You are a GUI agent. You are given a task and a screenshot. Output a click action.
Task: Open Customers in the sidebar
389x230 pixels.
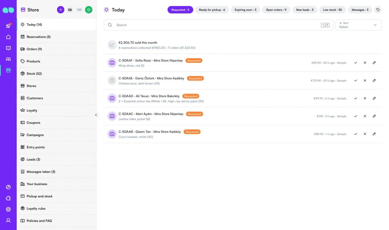tap(56, 98)
